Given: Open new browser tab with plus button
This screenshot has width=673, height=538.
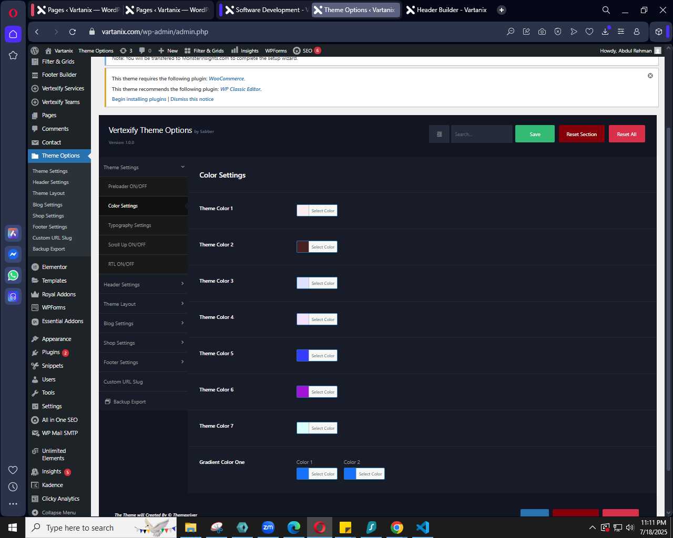Looking at the screenshot, I should pyautogui.click(x=502, y=10).
